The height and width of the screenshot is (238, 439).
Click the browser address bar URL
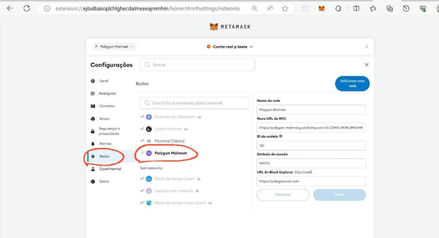point(147,9)
